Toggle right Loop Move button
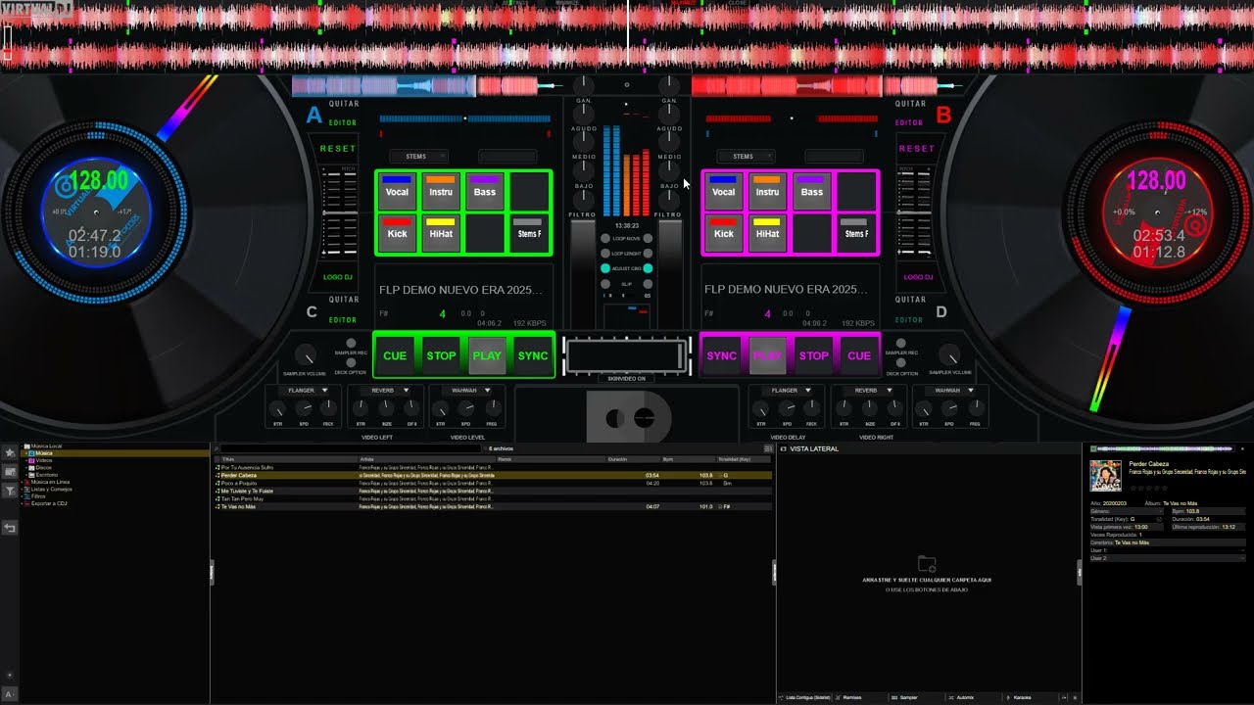The height and width of the screenshot is (705, 1254). point(648,239)
